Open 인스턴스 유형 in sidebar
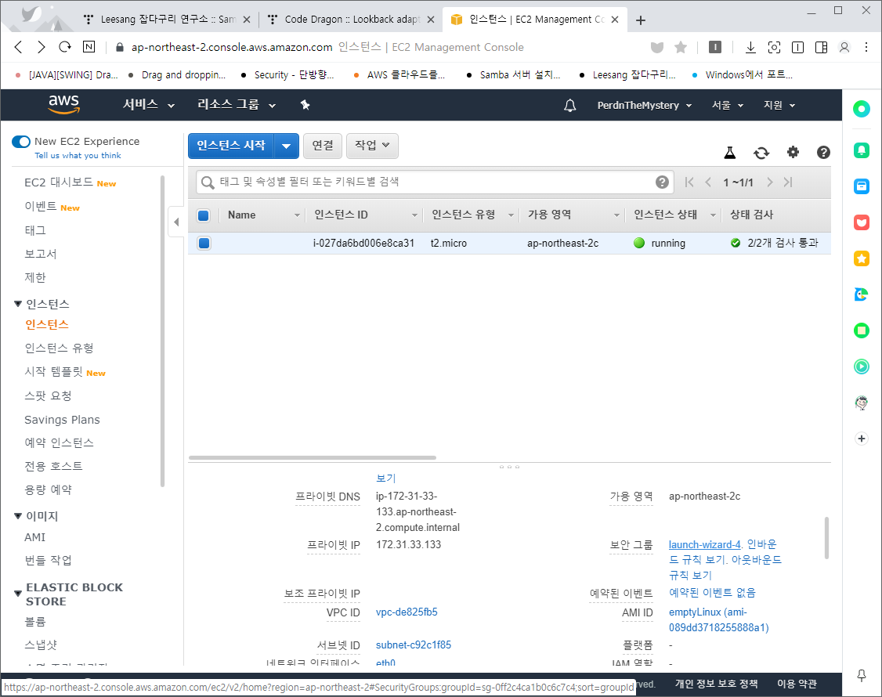This screenshot has width=882, height=697. (59, 348)
